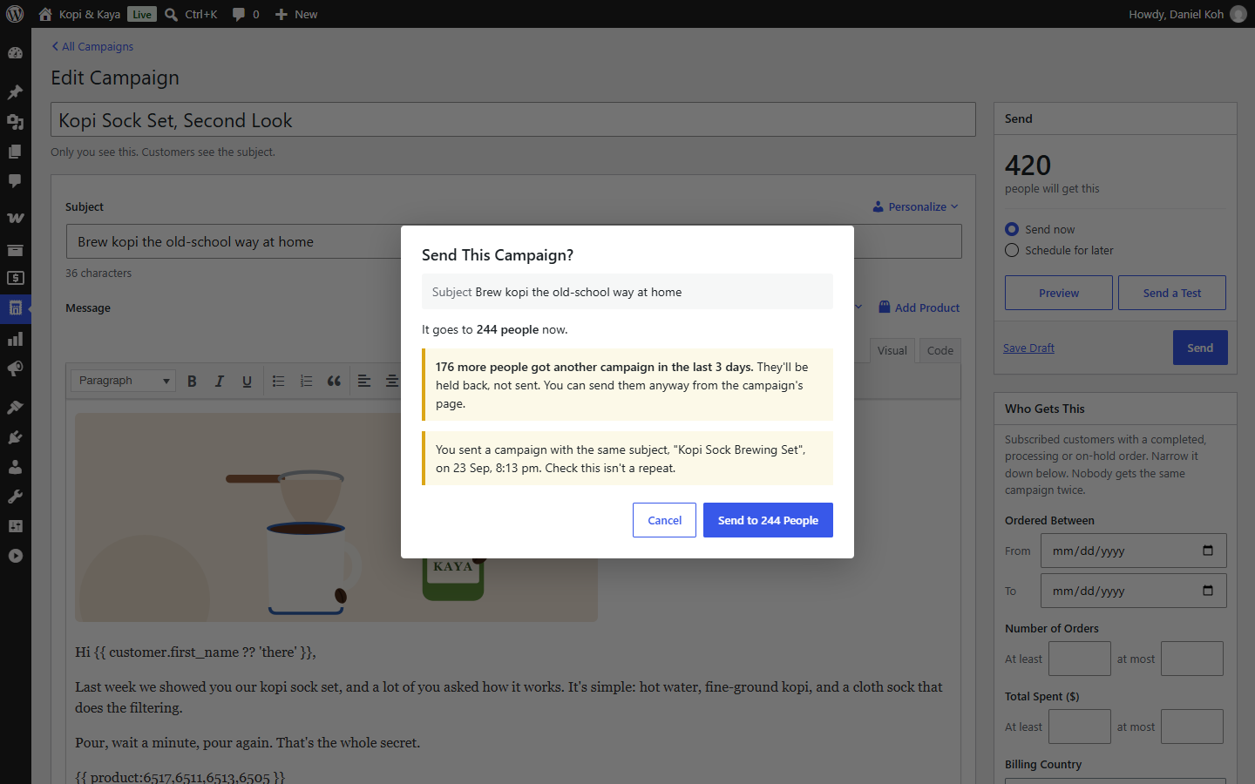
Task: Open the Media sidebar icon
Action: pos(15,122)
